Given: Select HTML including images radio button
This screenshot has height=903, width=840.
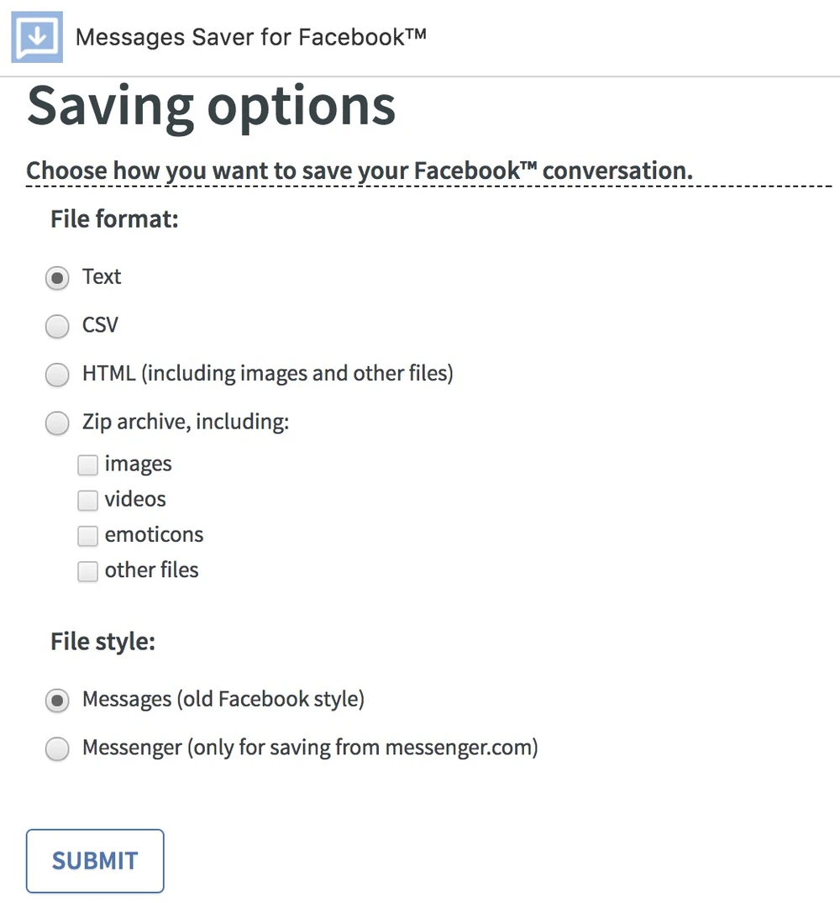Looking at the screenshot, I should (x=57, y=375).
